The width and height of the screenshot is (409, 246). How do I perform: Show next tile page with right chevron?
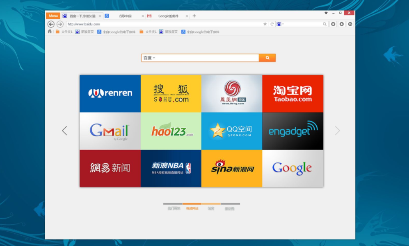[337, 131]
